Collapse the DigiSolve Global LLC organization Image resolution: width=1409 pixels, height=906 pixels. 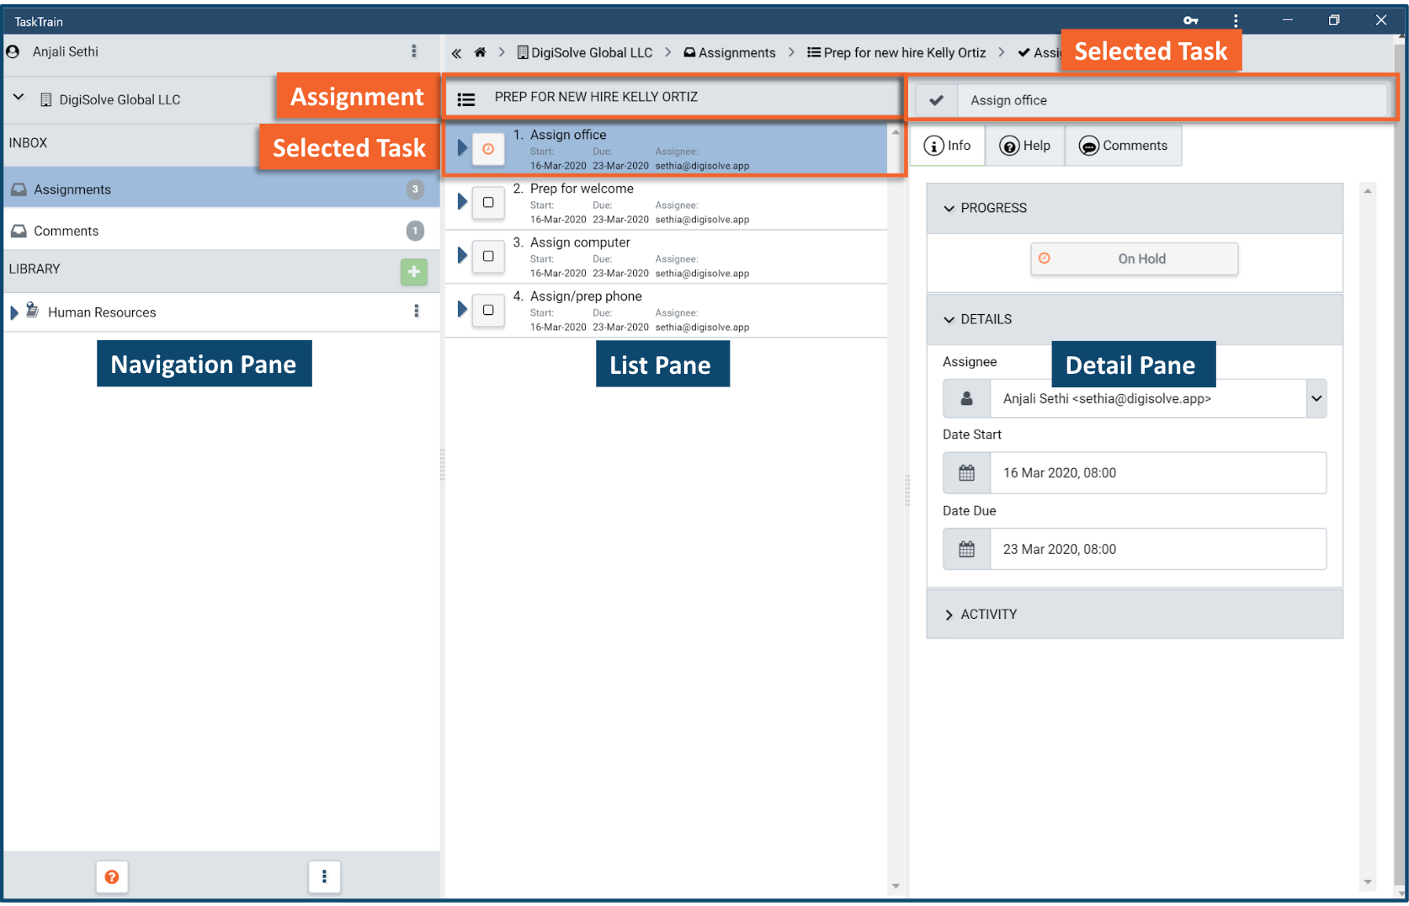(x=19, y=98)
